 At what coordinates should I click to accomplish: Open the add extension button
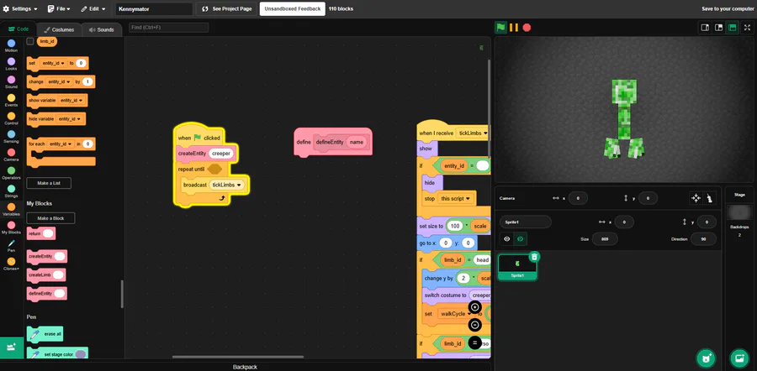click(12, 347)
